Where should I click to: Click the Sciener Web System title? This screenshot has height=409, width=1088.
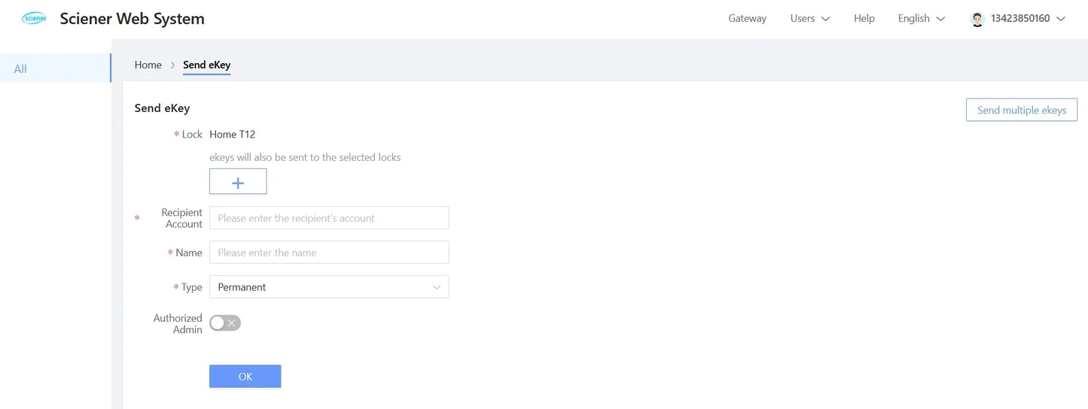[x=132, y=19]
